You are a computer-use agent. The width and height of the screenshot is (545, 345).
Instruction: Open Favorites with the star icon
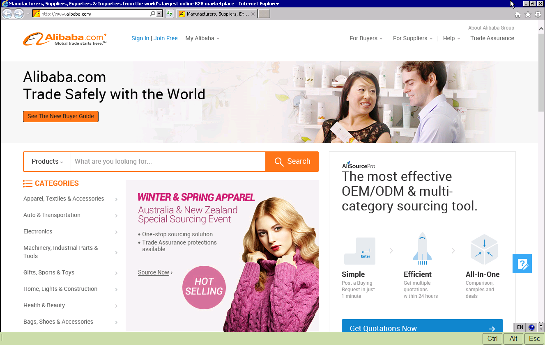(x=528, y=14)
